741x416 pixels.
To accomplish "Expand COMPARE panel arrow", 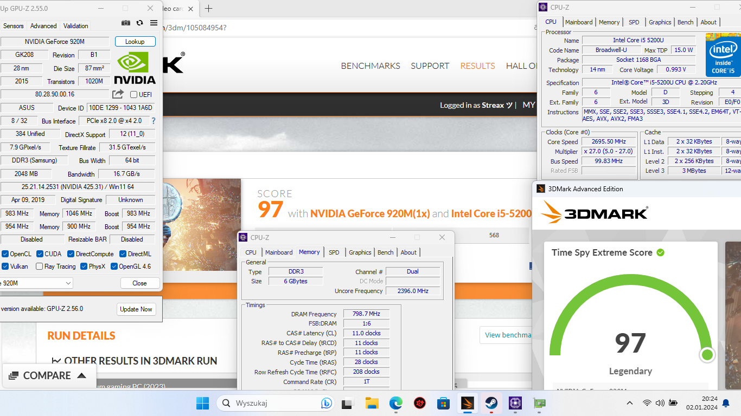I will 82,375.
